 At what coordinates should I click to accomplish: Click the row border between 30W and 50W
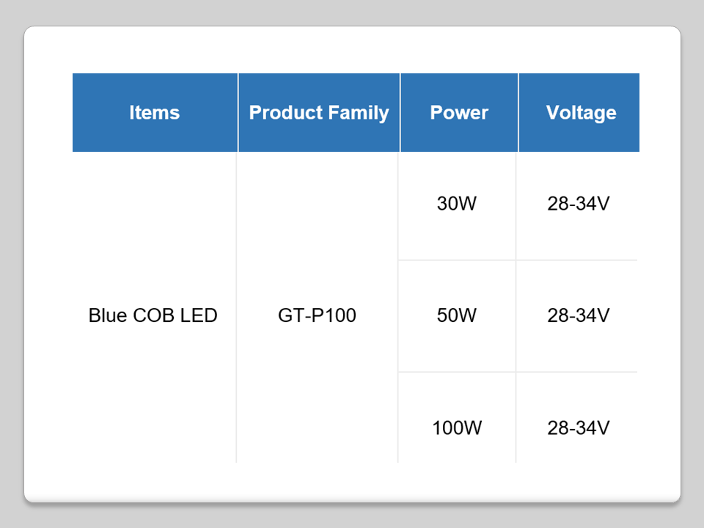click(457, 260)
